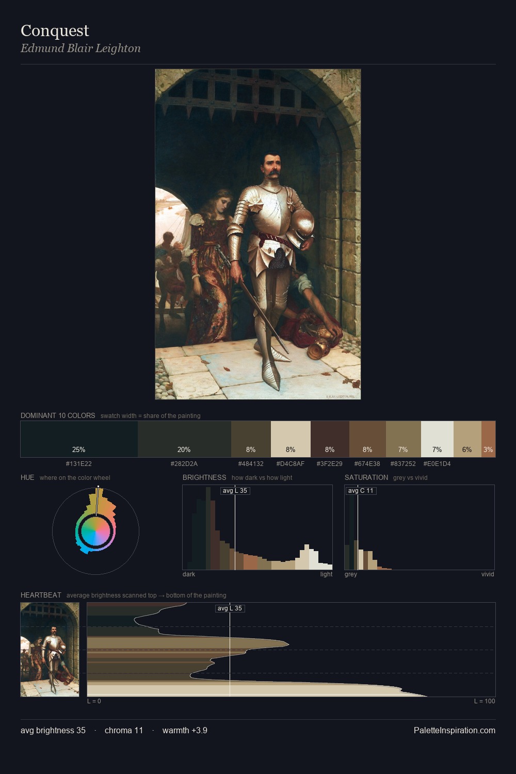Click the 3% copper swatch
Viewport: 516px width, 774px height.
point(488,439)
